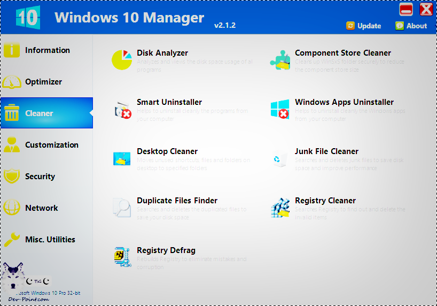Open the Security sidebar section
This screenshot has height=306, width=437.
tap(40, 177)
